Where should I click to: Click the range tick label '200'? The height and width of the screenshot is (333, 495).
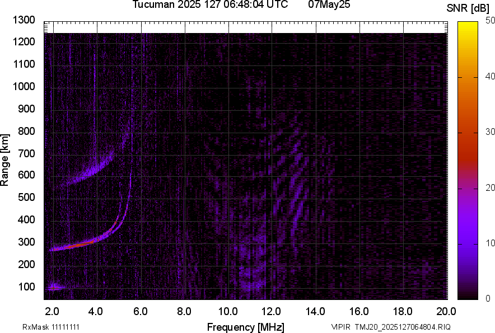click(26, 264)
